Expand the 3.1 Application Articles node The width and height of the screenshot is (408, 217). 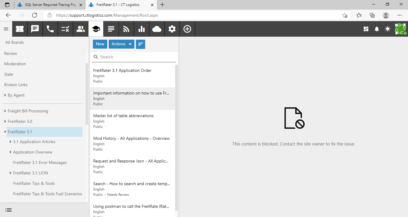pyautogui.click(x=10, y=142)
